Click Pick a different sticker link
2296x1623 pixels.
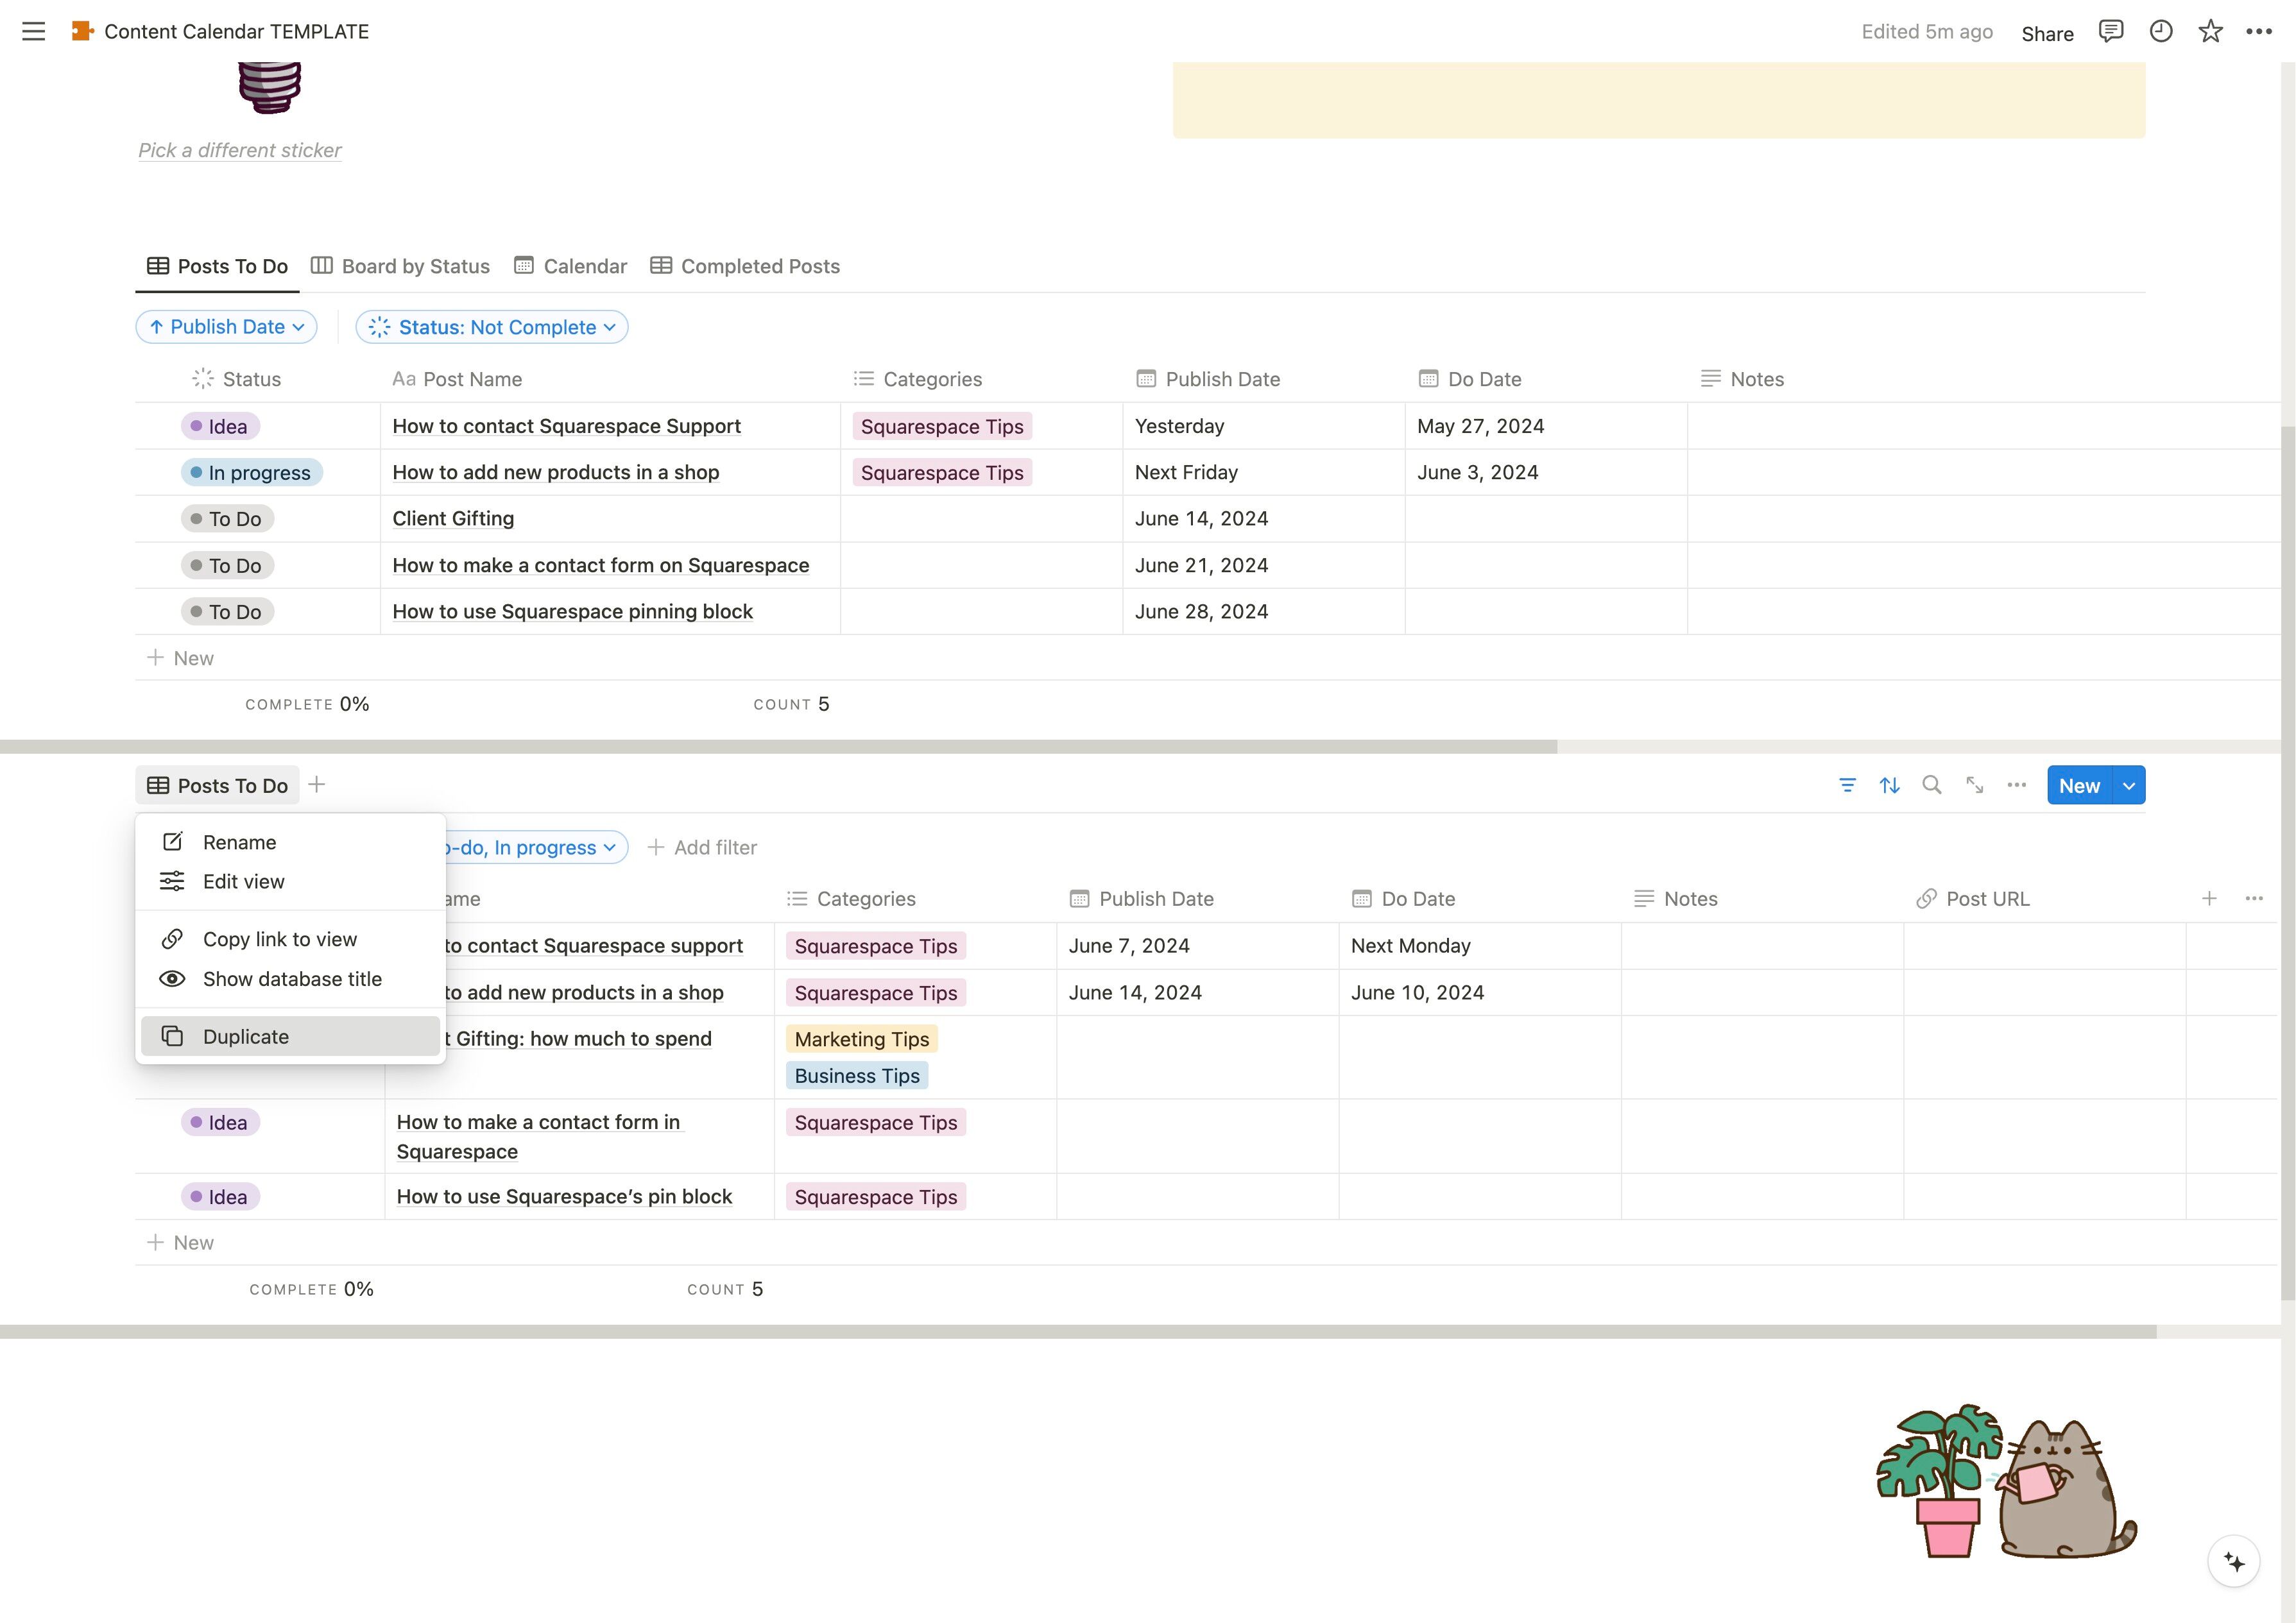click(239, 150)
